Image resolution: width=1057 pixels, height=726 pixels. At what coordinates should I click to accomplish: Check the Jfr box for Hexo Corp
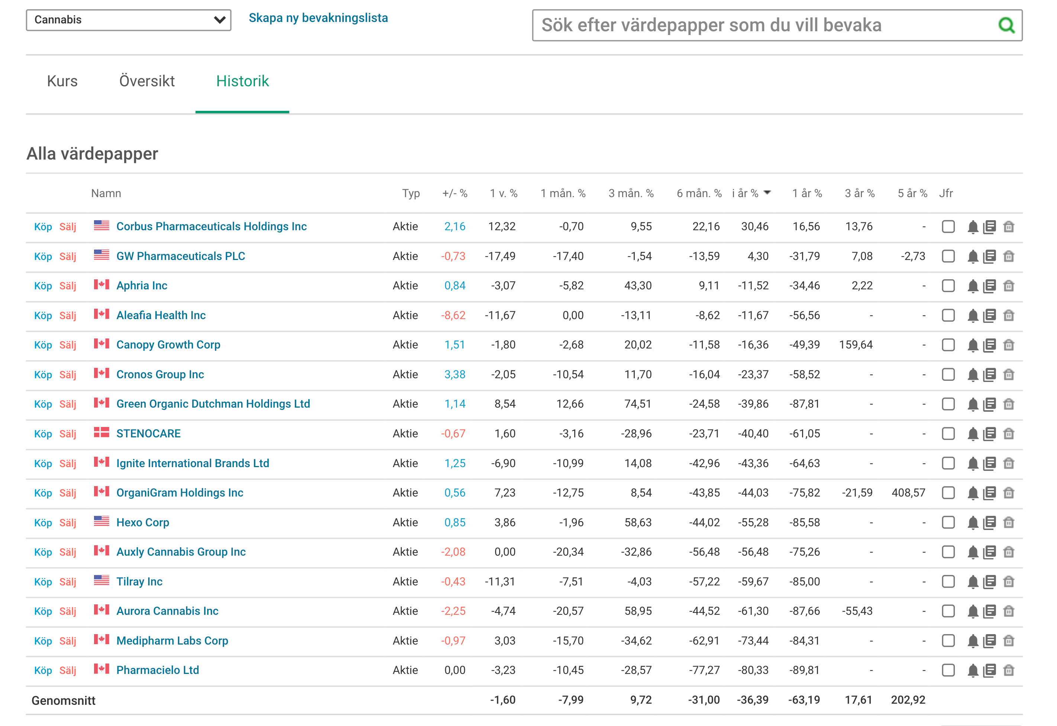pos(948,523)
